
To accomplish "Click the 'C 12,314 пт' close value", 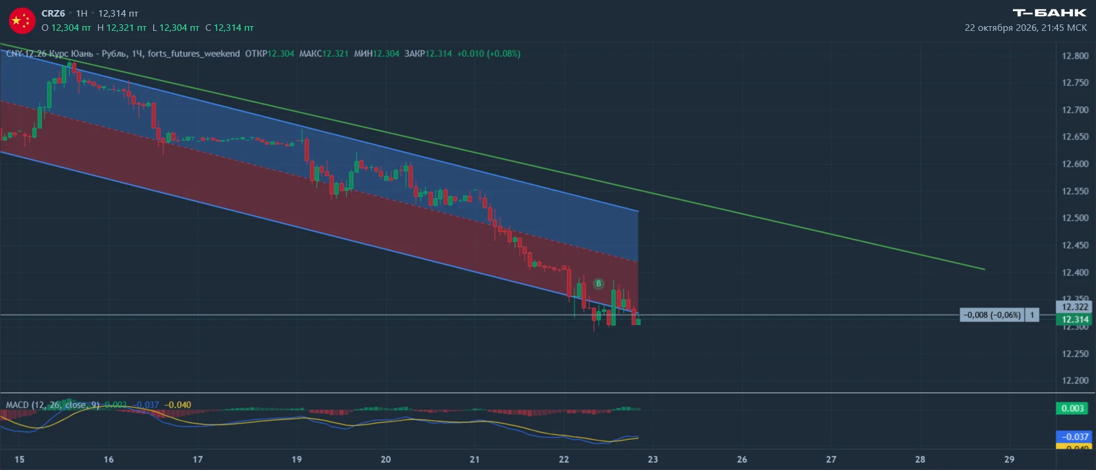I will pyautogui.click(x=229, y=28).
